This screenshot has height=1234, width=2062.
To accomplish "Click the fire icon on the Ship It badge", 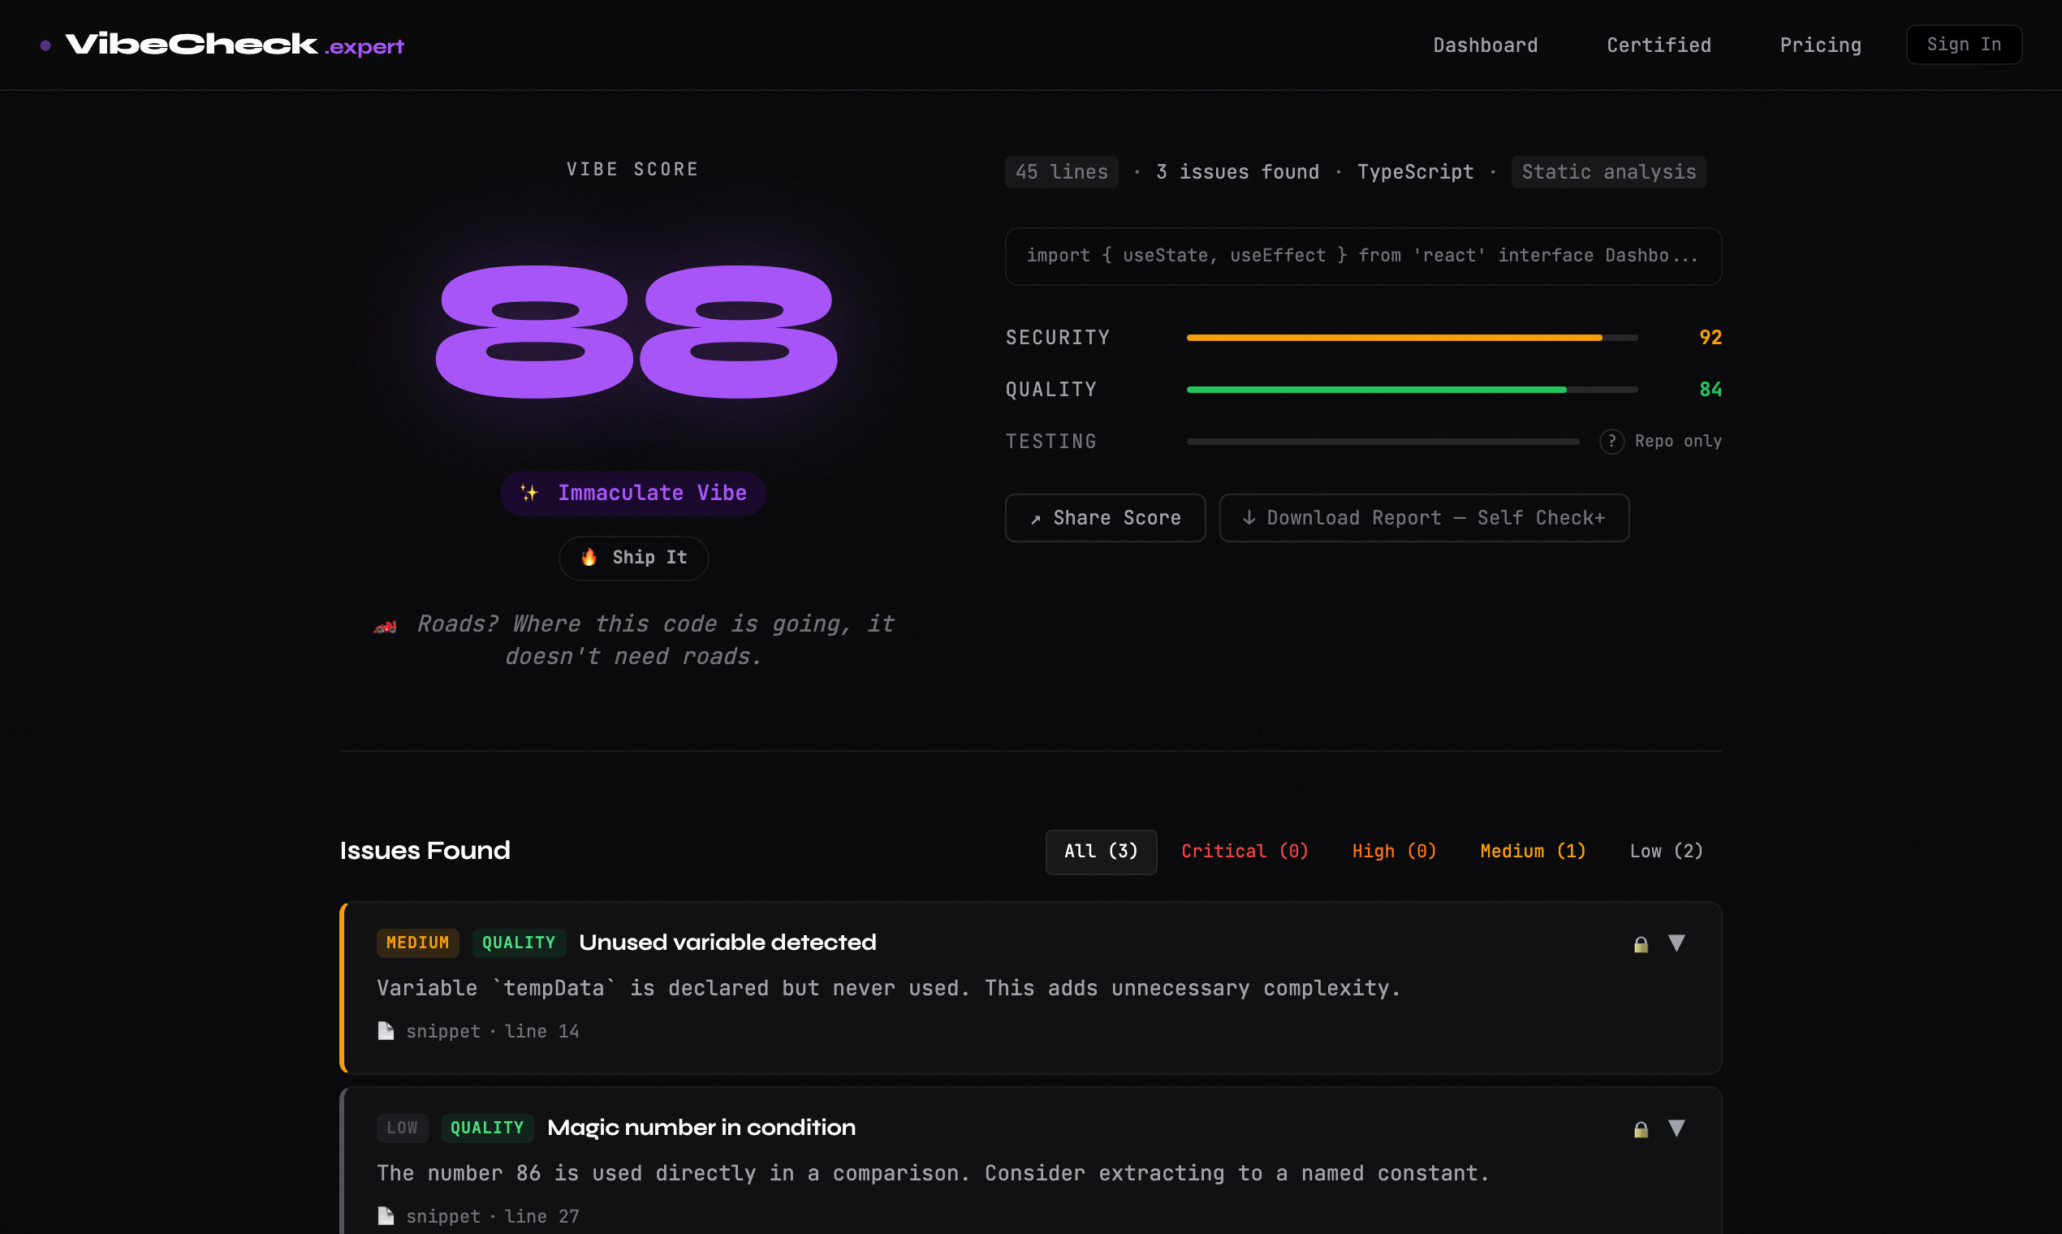I will point(589,557).
